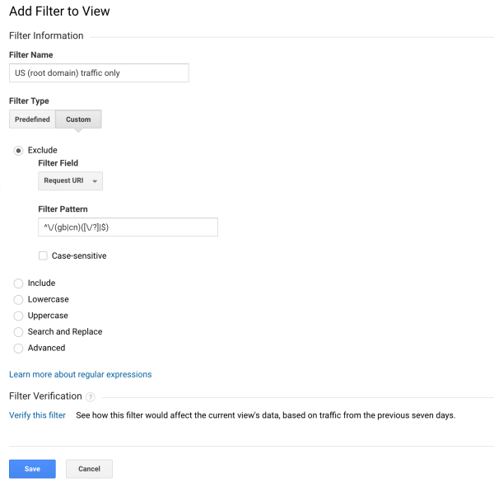Click the Cancel button
The height and width of the screenshot is (492, 494).
point(89,469)
